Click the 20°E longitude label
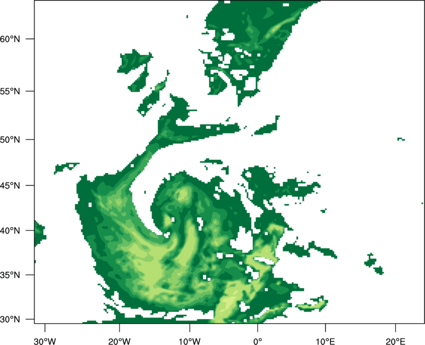Viewport: 425px width, 345px height. pyautogui.click(x=395, y=341)
